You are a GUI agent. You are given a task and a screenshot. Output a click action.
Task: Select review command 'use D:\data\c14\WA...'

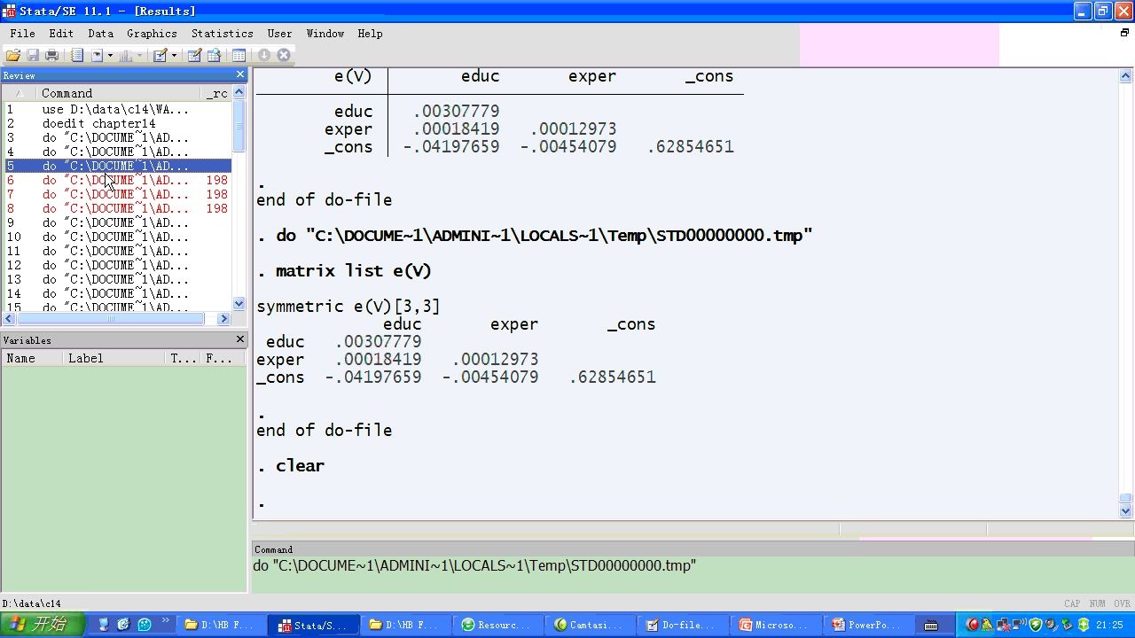(x=116, y=109)
